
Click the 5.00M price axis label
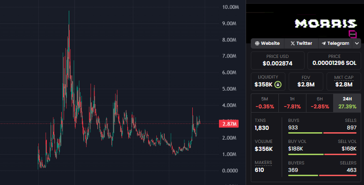[229, 89]
